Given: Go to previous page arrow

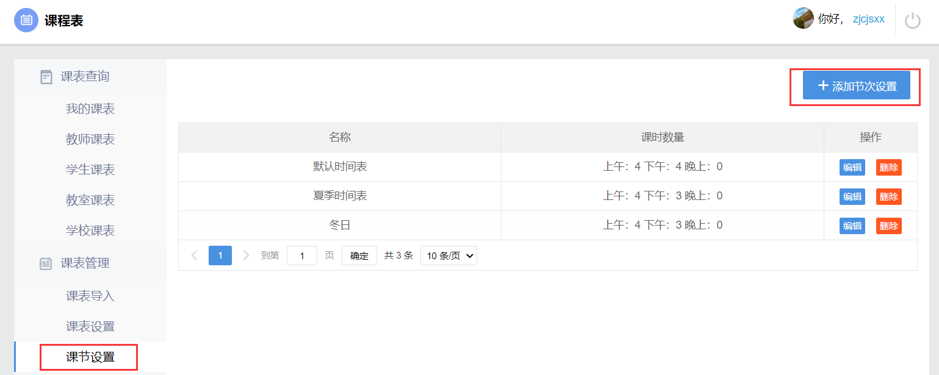Looking at the screenshot, I should tap(194, 255).
